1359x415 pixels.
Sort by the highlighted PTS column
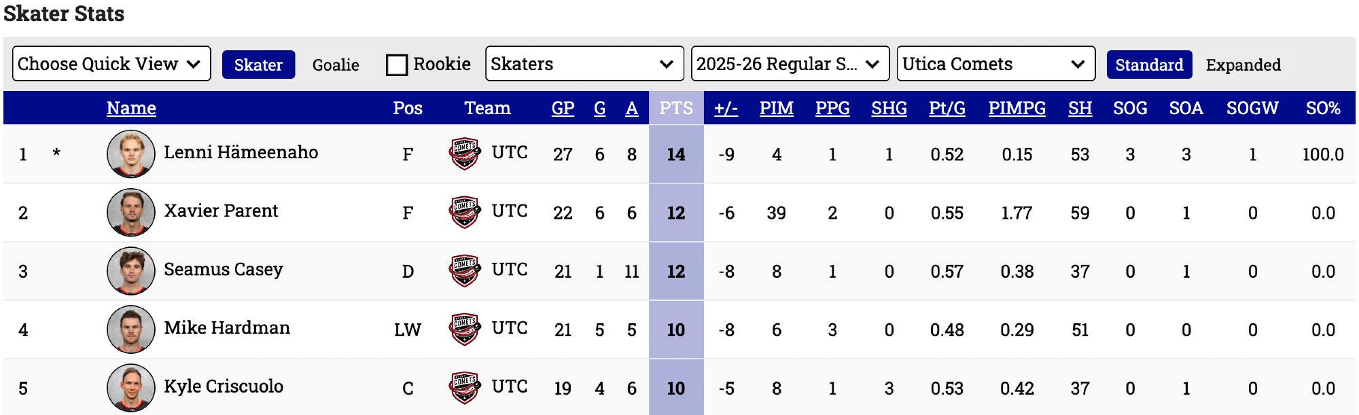tap(676, 108)
